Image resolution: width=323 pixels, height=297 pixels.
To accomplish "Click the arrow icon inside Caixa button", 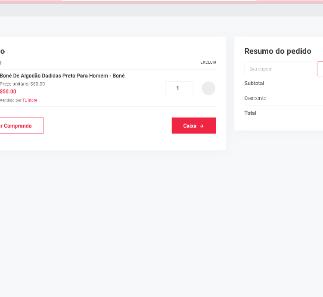I will [x=202, y=126].
